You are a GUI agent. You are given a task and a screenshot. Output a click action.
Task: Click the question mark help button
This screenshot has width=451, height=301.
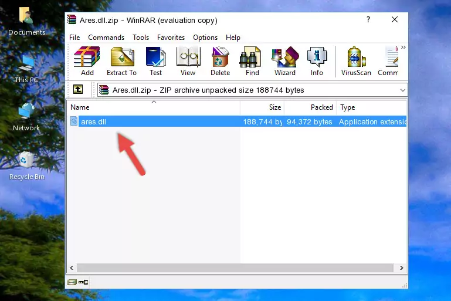point(368,19)
